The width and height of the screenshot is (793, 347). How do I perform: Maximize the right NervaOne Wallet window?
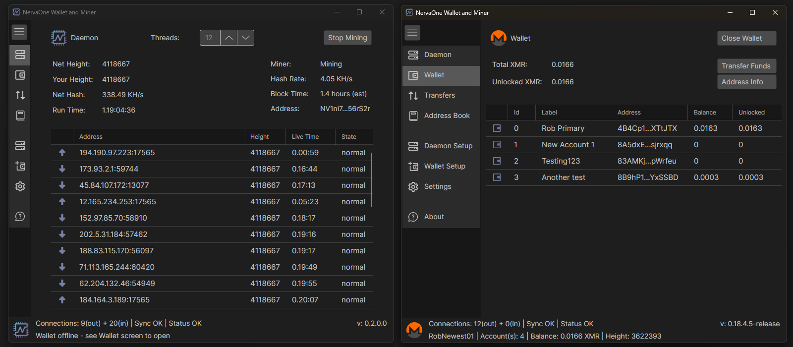[752, 12]
